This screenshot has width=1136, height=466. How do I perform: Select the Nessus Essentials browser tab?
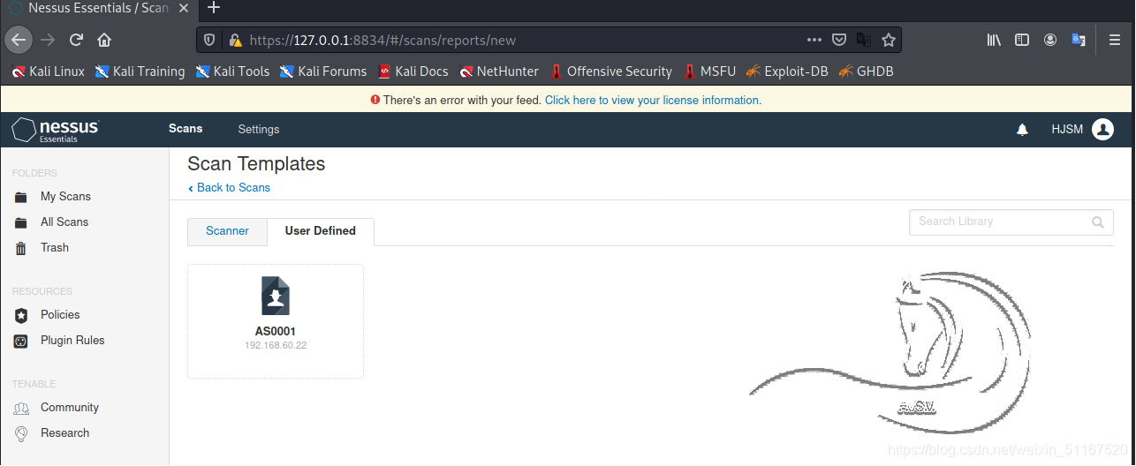(x=97, y=8)
